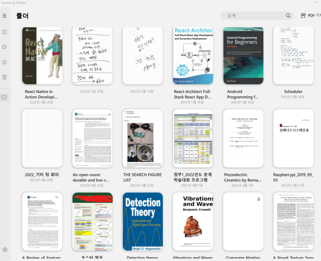
Task: Click date '2022년 4월 30일' under Scheduler
Action: pyautogui.click(x=293, y=97)
